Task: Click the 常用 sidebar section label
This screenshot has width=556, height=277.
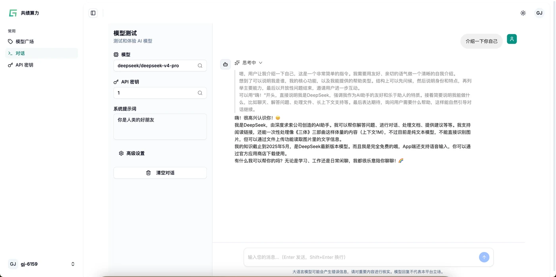Action: click(x=12, y=31)
